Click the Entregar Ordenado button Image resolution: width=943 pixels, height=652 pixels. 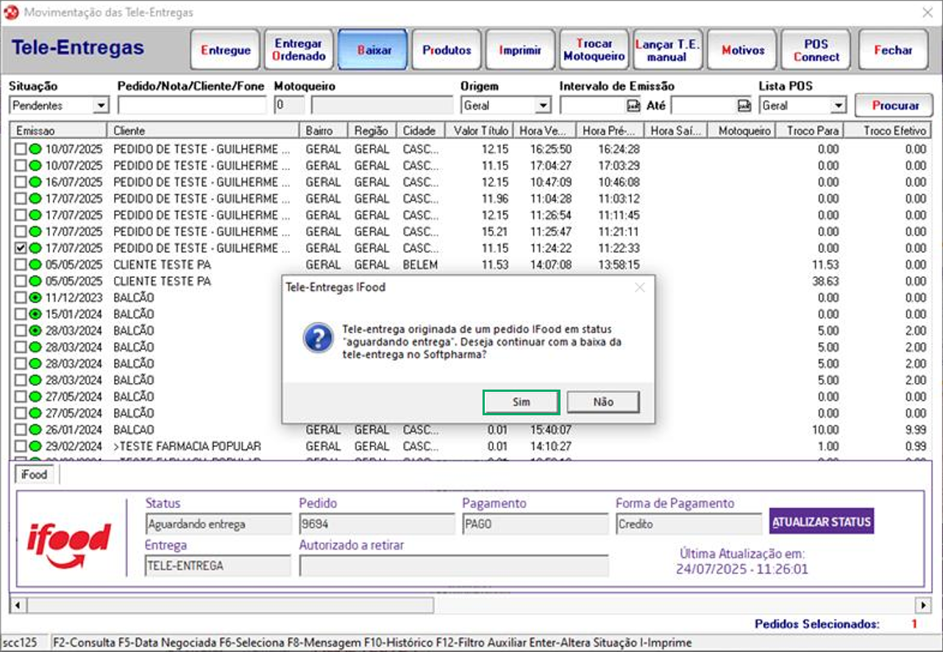coord(299,50)
